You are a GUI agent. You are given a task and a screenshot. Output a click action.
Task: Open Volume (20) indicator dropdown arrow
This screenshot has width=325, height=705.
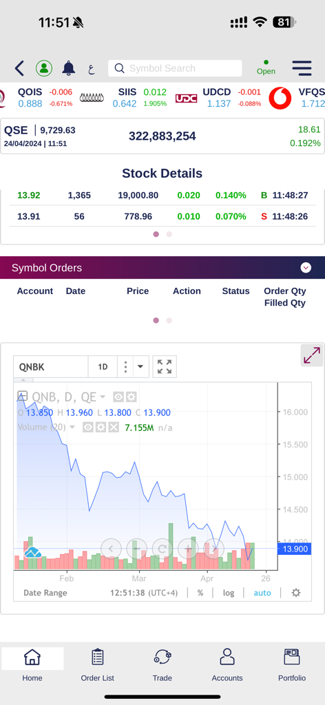[x=72, y=427]
